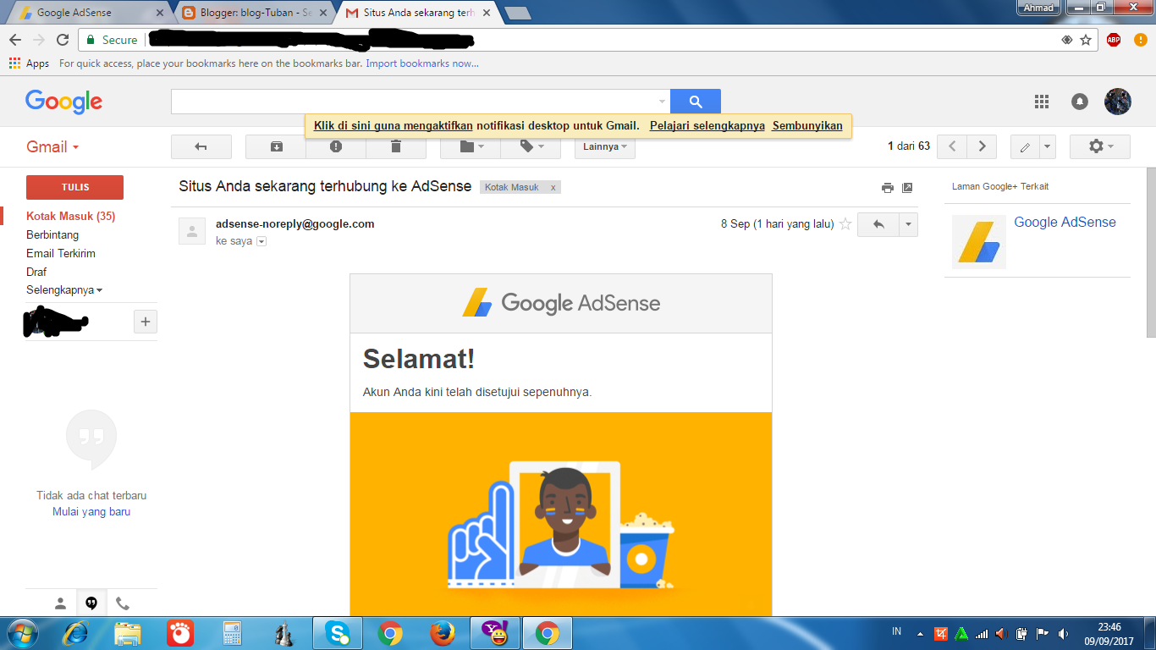1156x650 pixels.
Task: Expand the 'ke saya' recipient details
Action: (260, 241)
